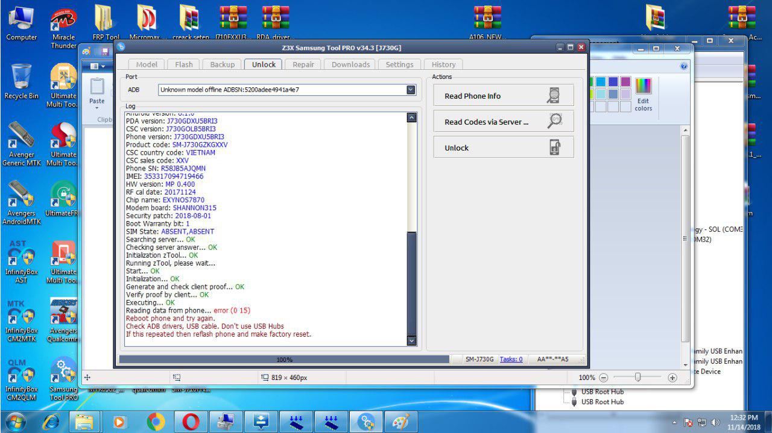Viewport: 772px width, 433px height.
Task: Open the Recycle Bin icon
Action: coord(21,82)
